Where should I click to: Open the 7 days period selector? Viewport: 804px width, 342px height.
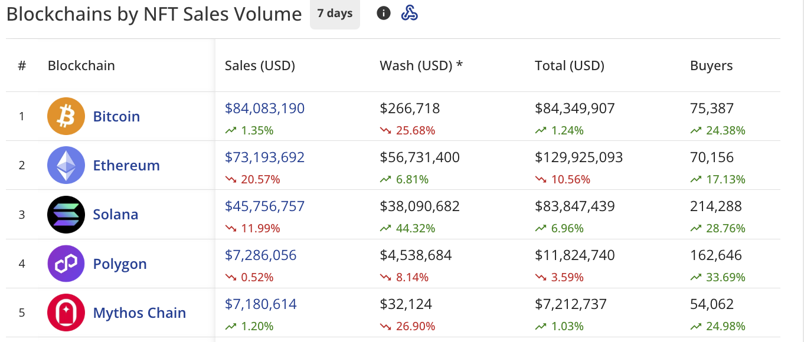click(335, 14)
